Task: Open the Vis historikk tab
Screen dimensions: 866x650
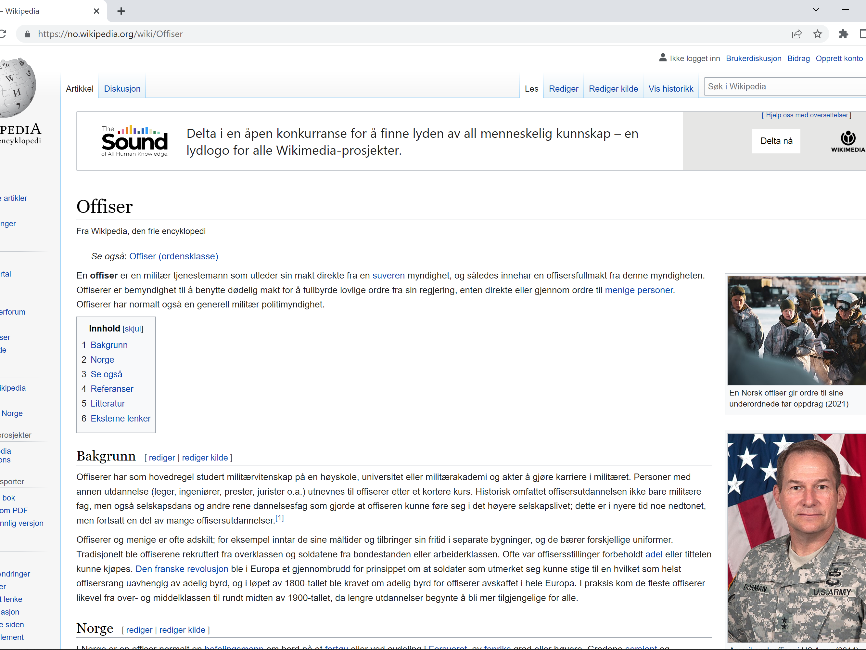Action: coord(671,88)
